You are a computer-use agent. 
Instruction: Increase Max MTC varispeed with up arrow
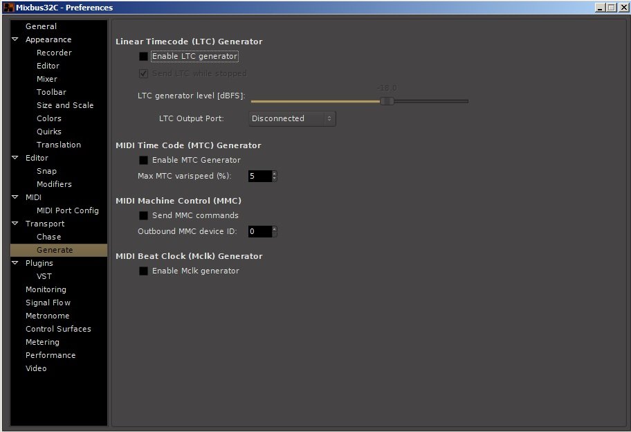tap(275, 174)
